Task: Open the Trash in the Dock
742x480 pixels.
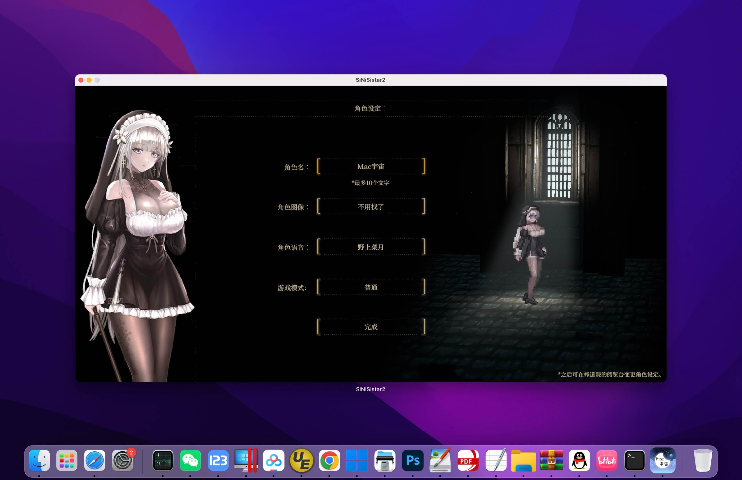Action: pos(703,460)
